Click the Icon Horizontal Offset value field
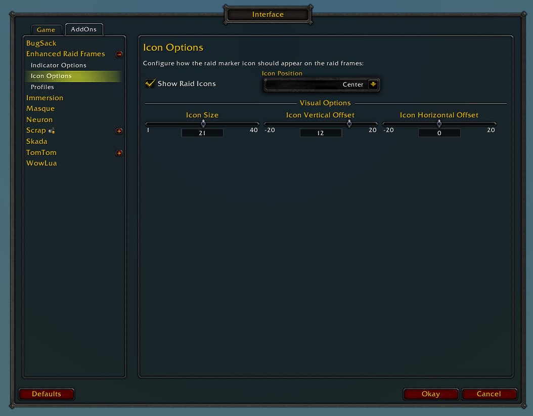The height and width of the screenshot is (416, 533). click(439, 133)
